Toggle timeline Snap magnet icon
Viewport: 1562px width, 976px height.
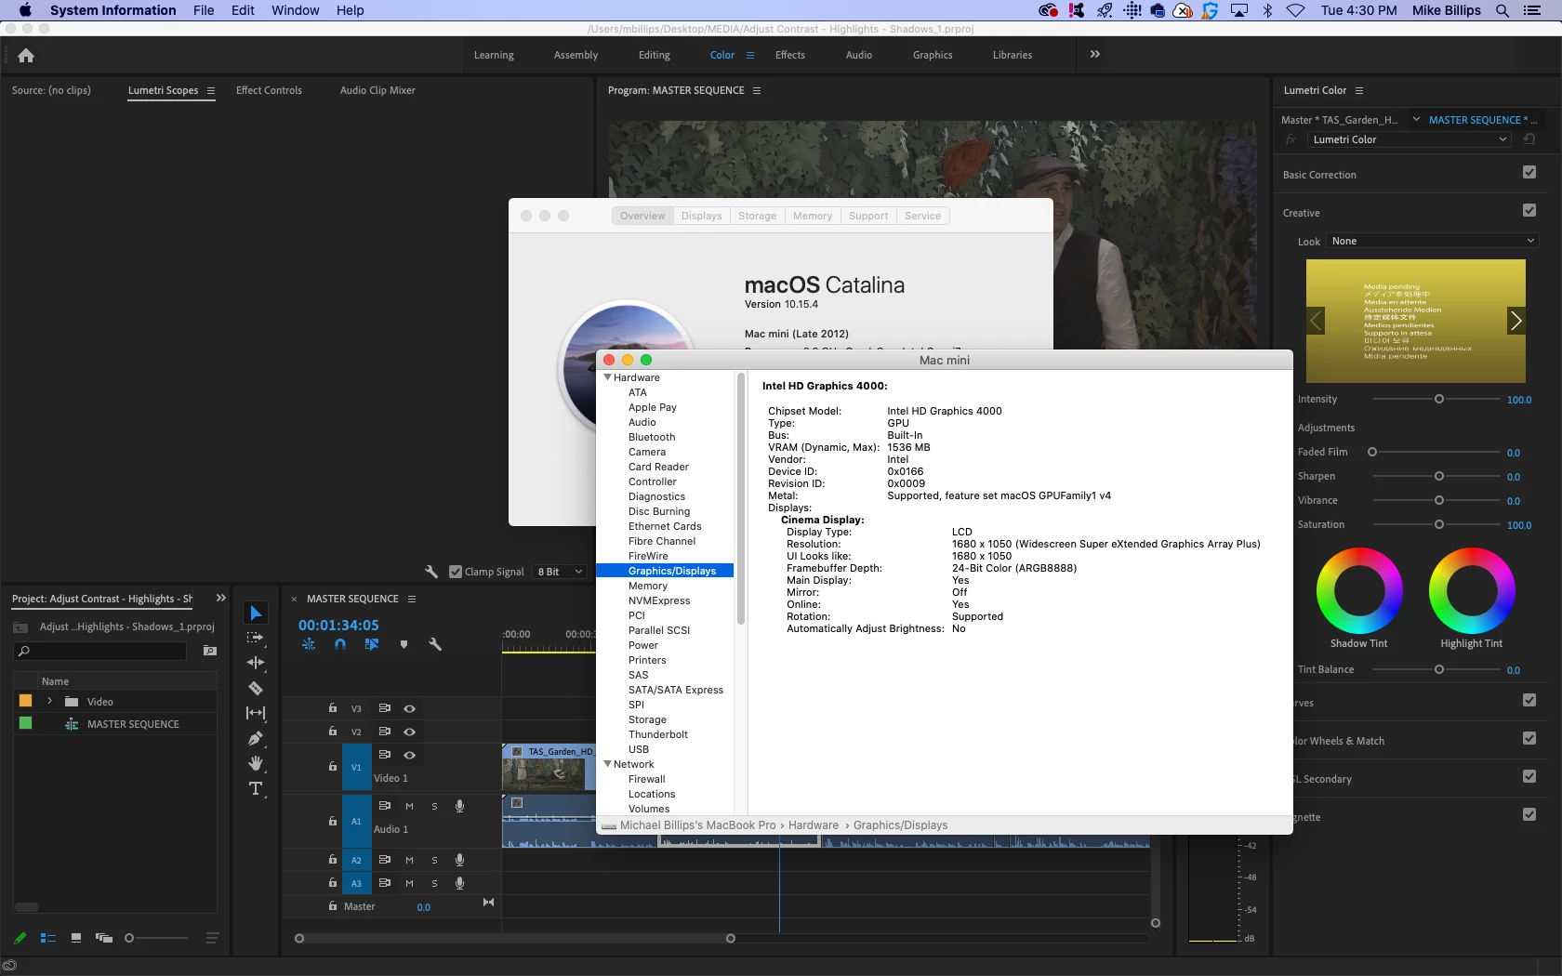click(x=340, y=644)
